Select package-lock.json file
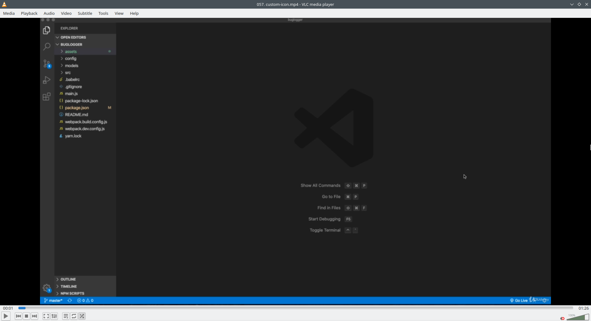The image size is (591, 321). coord(85,101)
